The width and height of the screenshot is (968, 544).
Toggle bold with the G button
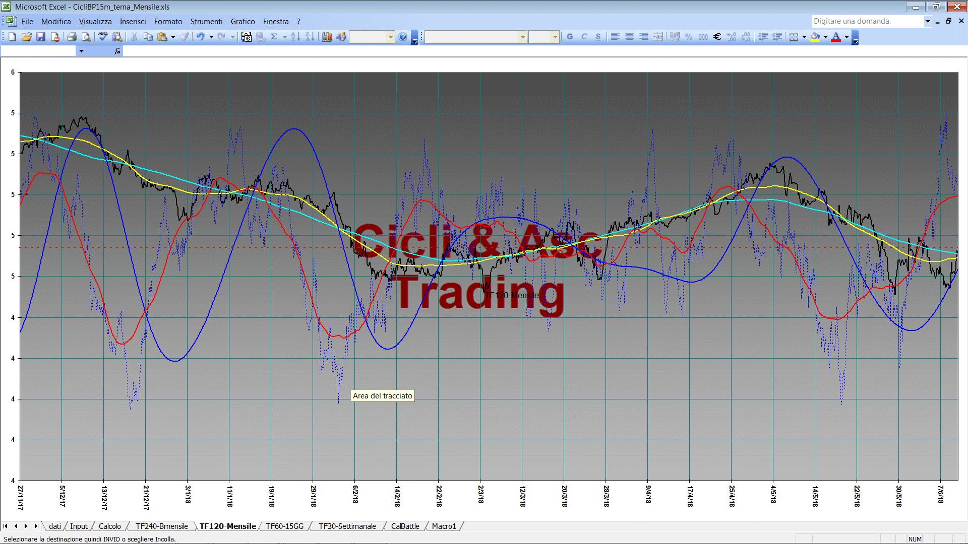click(x=570, y=37)
